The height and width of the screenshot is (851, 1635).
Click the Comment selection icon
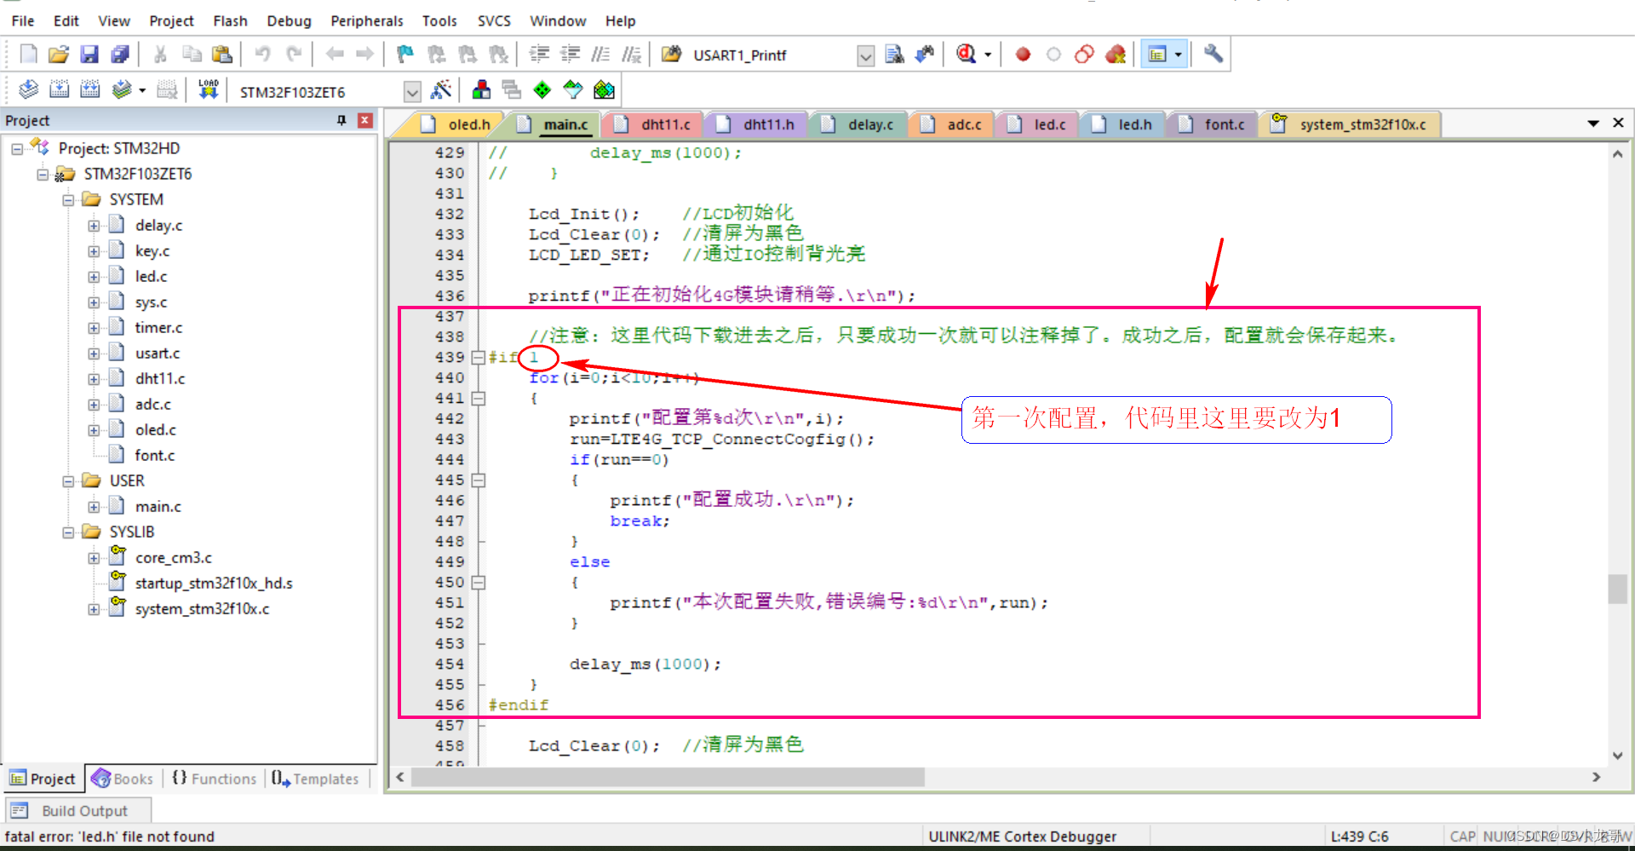[x=600, y=55]
